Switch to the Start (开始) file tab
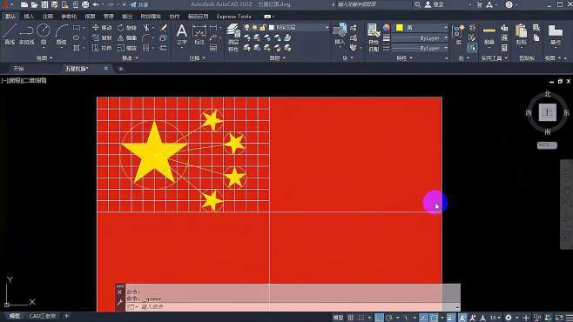 (18, 69)
